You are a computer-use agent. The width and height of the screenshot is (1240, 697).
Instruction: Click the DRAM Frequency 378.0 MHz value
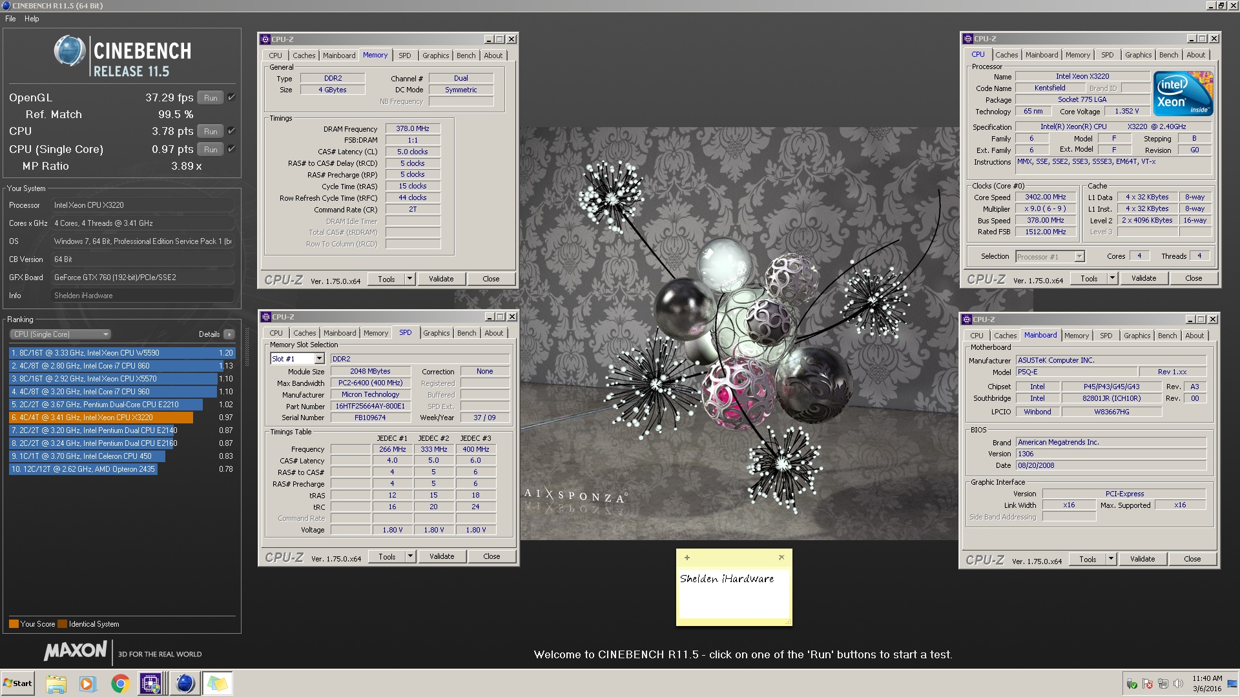[x=413, y=128]
